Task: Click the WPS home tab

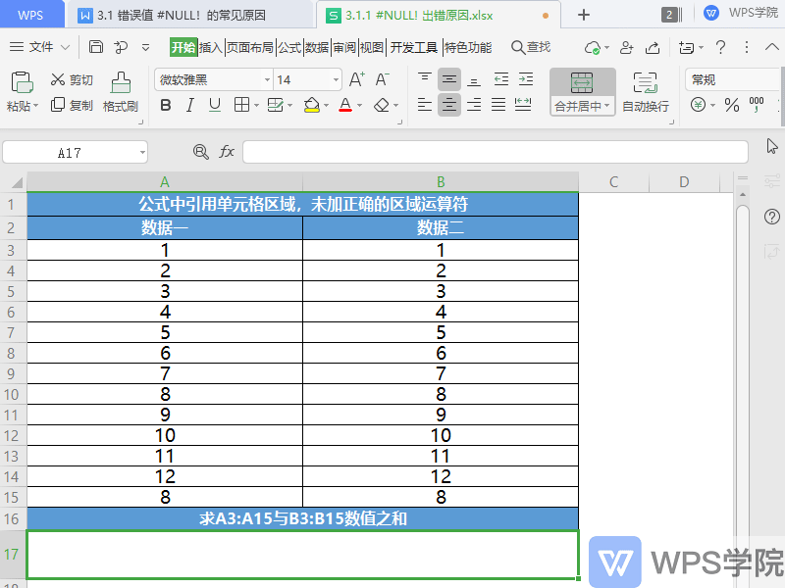Action: coord(30,15)
